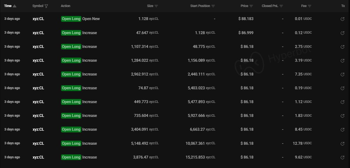Open the Closed PnL filter icon
This screenshot has width=350, height=168.
point(281,6)
